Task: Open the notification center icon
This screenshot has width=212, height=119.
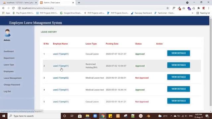Action: point(207,116)
